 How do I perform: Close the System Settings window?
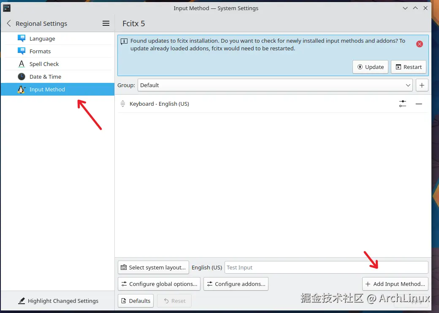(x=425, y=8)
